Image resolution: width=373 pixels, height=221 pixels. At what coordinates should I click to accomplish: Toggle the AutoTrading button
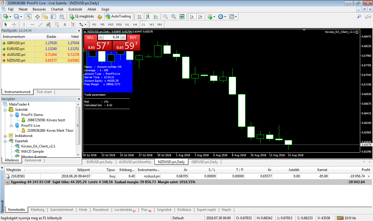pyautogui.click(x=118, y=17)
